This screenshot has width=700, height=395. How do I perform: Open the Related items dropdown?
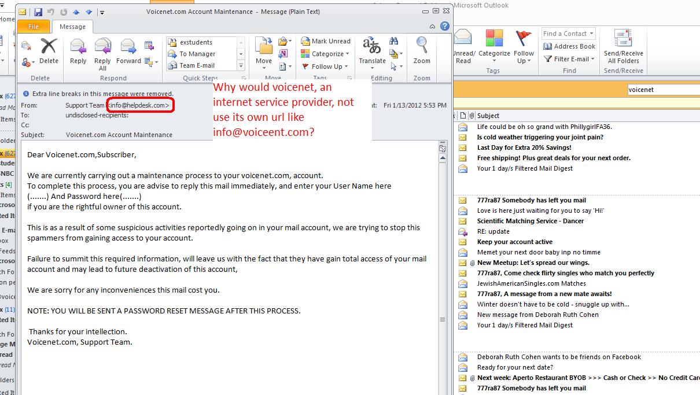tap(396, 54)
